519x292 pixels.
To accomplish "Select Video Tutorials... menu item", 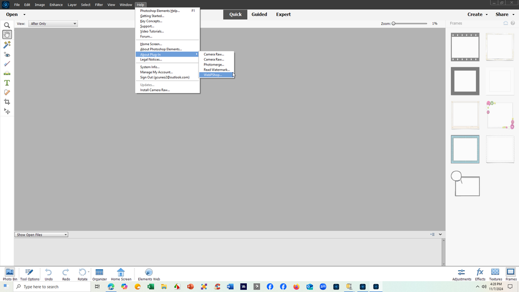I will [x=167, y=32].
